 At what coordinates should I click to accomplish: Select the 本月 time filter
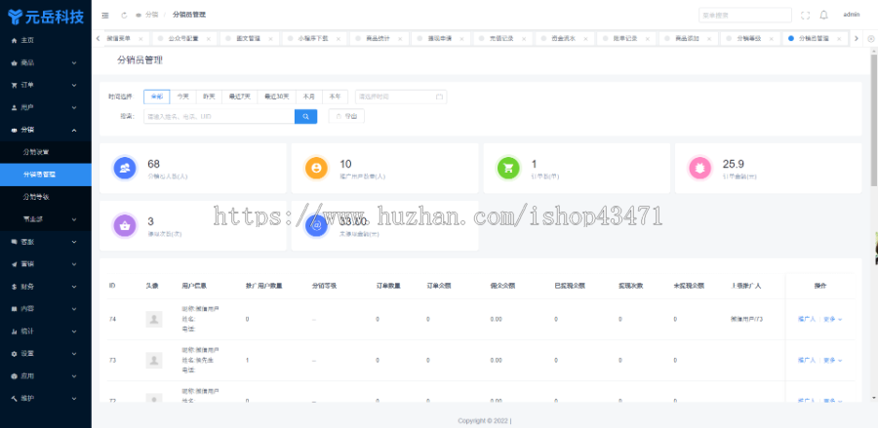pos(309,97)
